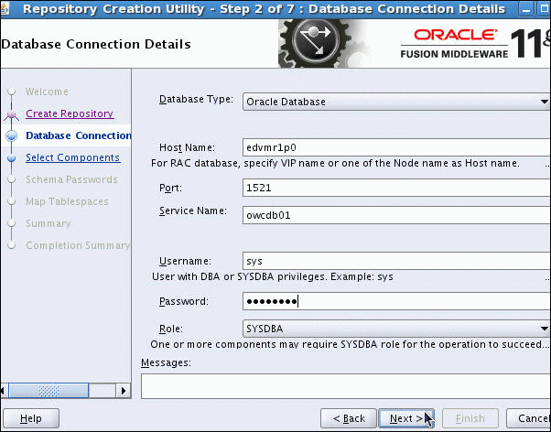551x432 pixels.
Task: Click the Database Connection step bullet icon
Action: pos(12,135)
